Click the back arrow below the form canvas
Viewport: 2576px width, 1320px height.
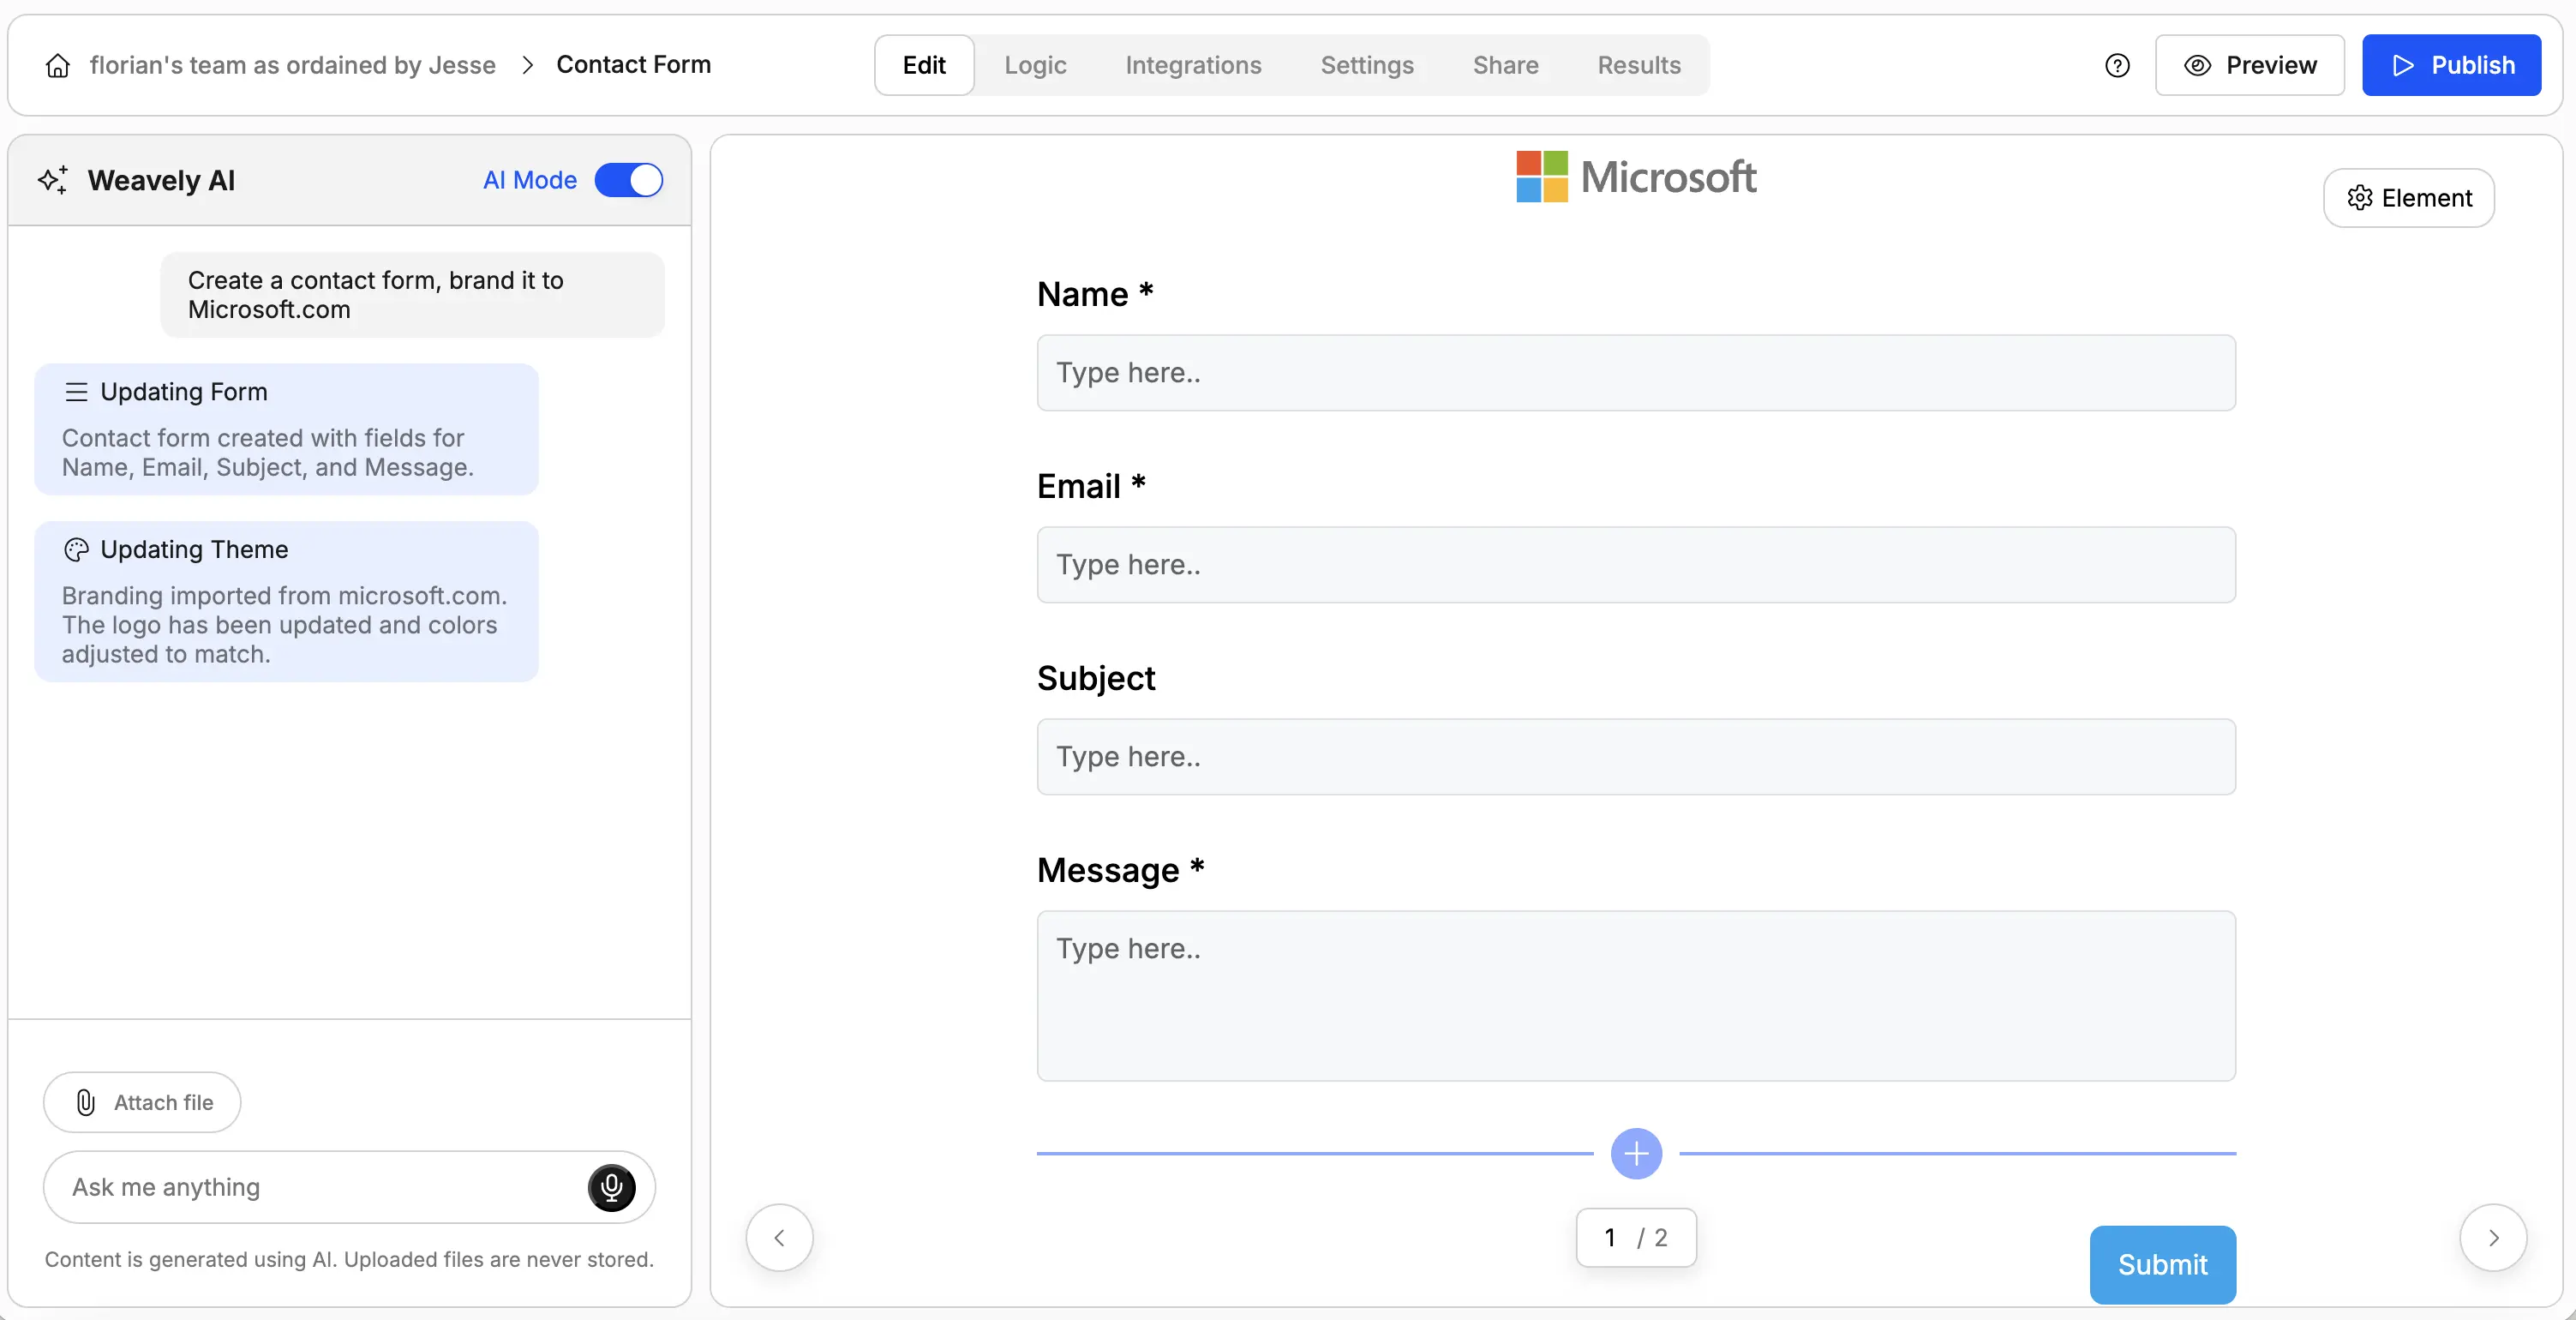779,1237
